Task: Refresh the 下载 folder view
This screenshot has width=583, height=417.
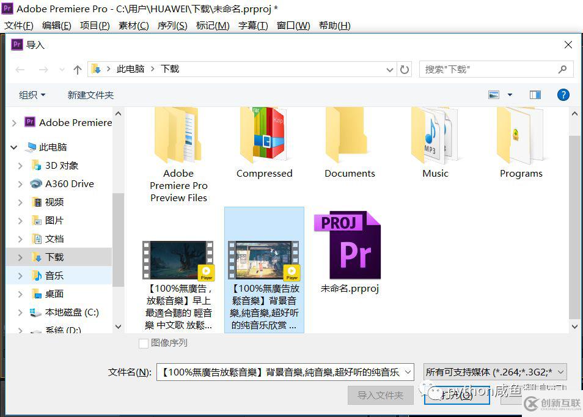Action: 405,69
